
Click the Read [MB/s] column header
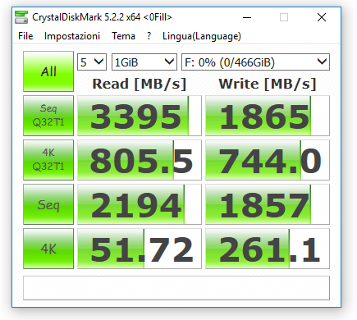coord(140,84)
